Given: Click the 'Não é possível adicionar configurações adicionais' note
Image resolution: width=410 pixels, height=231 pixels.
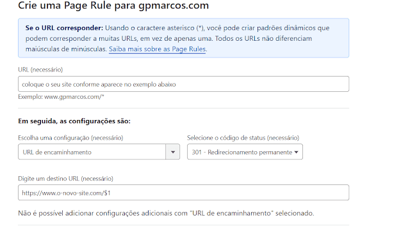Looking at the screenshot, I should (166, 213).
